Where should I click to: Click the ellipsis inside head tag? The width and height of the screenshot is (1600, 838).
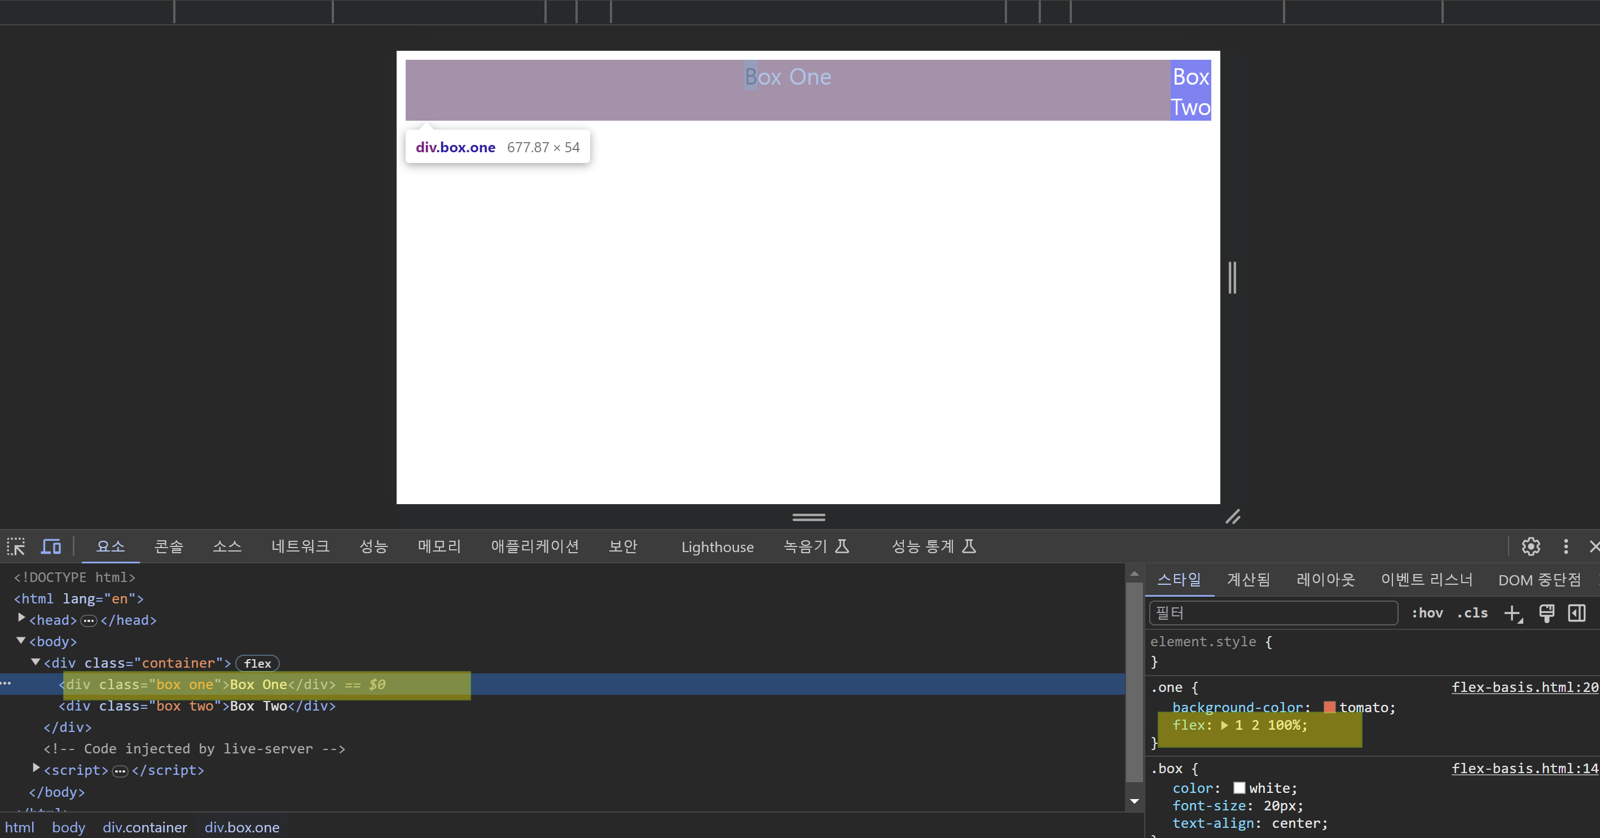pos(89,621)
